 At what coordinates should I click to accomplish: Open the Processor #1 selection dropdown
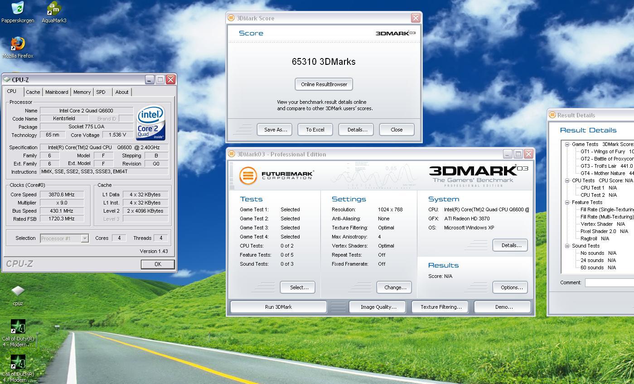[84, 238]
